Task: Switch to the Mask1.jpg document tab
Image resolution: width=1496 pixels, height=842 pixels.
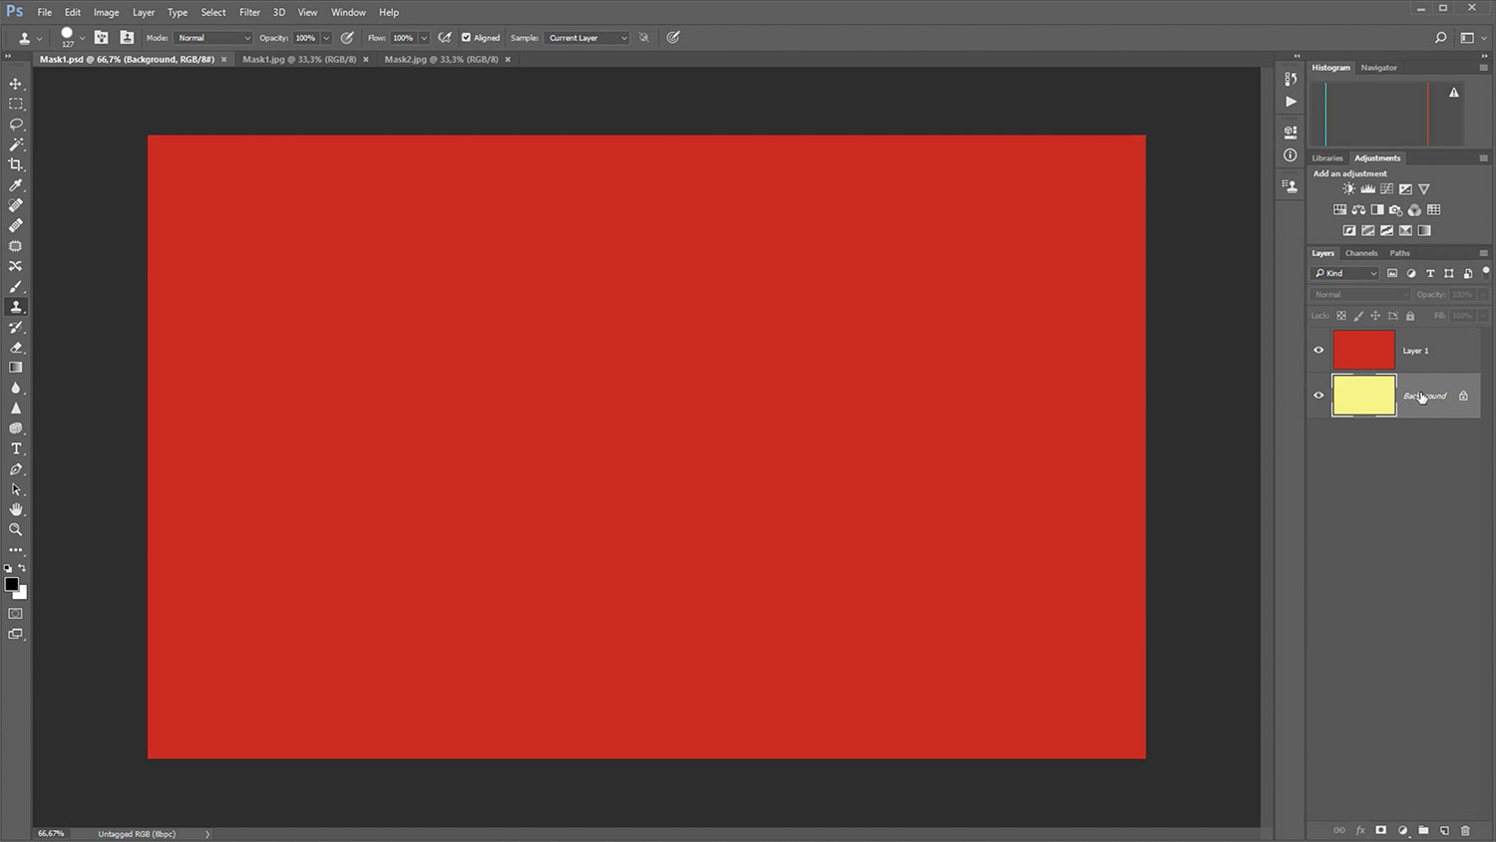Action: click(298, 60)
